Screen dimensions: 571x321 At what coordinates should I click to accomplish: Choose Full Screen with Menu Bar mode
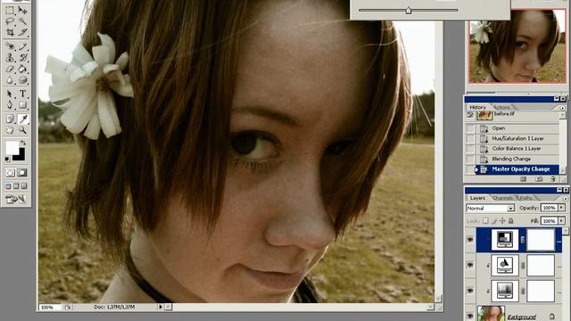16,186
